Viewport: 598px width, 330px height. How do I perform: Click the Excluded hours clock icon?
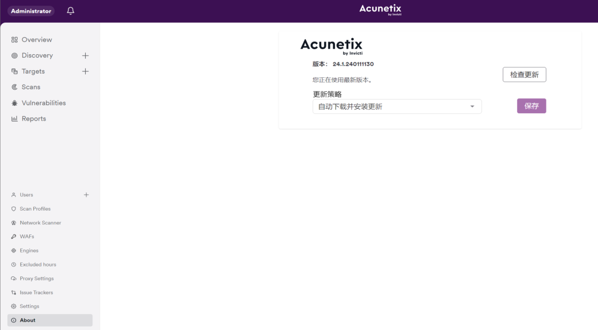click(14, 265)
